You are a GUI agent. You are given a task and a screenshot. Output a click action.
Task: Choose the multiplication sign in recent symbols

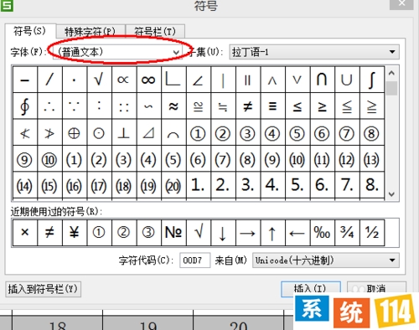pos(25,232)
